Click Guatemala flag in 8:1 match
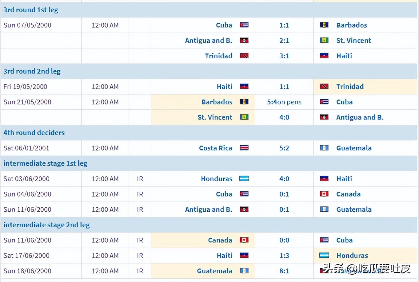 [x=244, y=271]
